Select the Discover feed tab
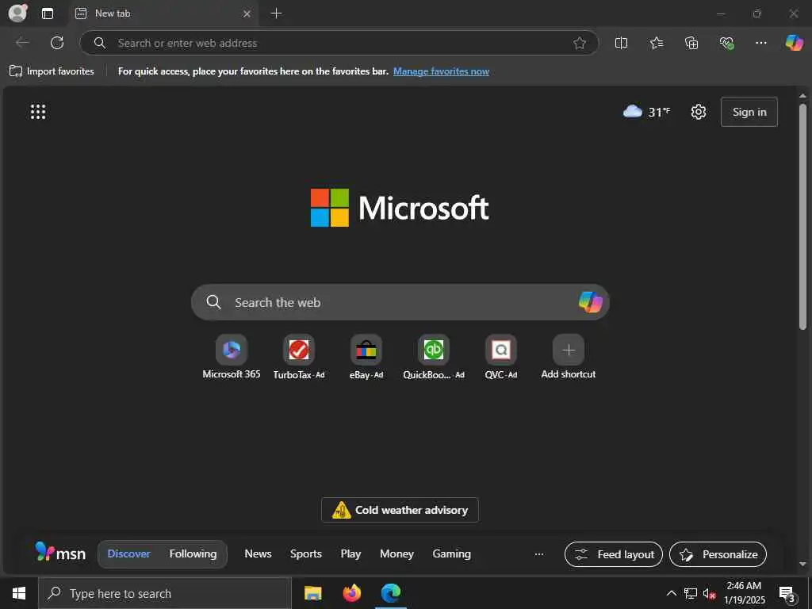This screenshot has height=609, width=812. click(128, 553)
